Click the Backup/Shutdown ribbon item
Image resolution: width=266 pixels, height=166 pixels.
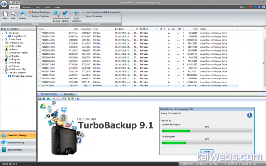click(39, 12)
